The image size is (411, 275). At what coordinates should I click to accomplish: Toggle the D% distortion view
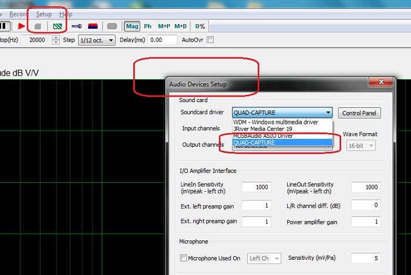200,26
